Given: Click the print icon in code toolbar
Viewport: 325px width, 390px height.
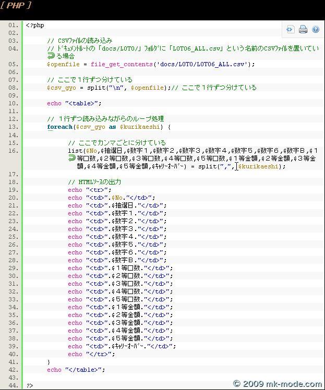Looking at the screenshot, I should 303,30.
